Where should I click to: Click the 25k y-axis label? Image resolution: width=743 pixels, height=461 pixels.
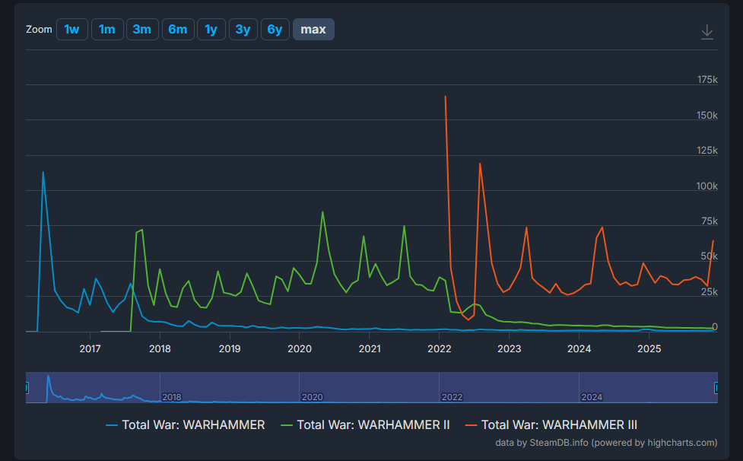click(x=710, y=292)
